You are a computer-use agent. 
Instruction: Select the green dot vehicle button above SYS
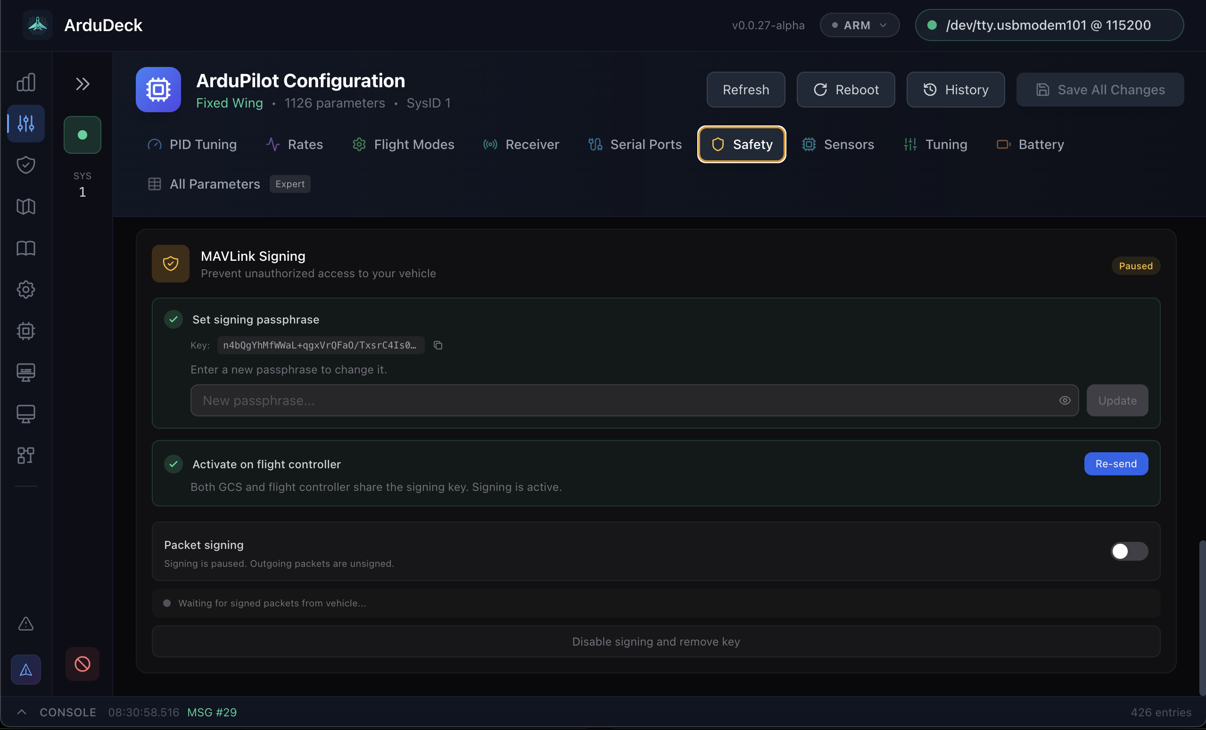tap(82, 135)
